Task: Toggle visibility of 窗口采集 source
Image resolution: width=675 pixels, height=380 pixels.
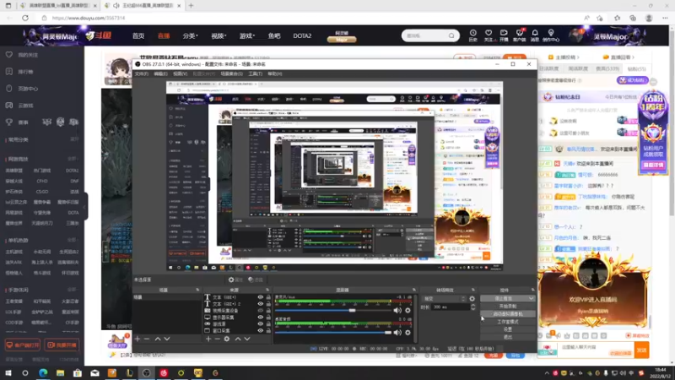Action: coord(261,330)
